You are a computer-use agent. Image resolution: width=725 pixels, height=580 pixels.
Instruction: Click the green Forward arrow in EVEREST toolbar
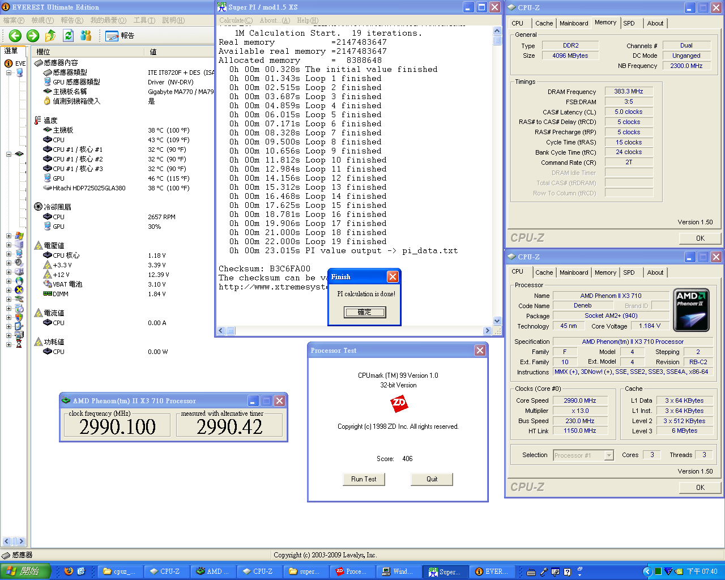pyautogui.click(x=33, y=36)
